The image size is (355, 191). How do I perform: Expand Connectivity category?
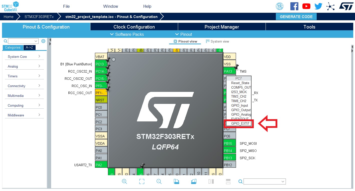point(24,86)
